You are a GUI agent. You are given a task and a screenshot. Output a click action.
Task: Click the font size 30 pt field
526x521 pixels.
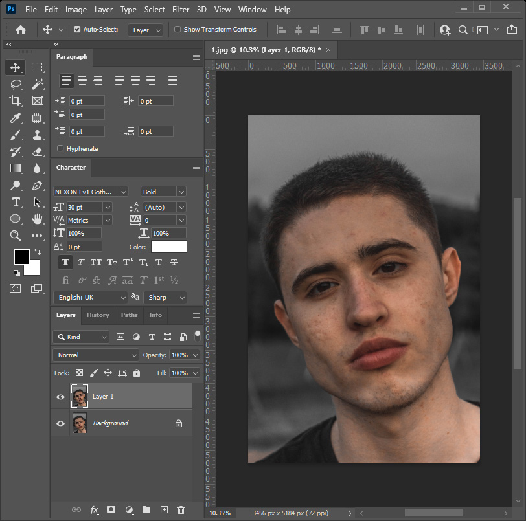(84, 207)
